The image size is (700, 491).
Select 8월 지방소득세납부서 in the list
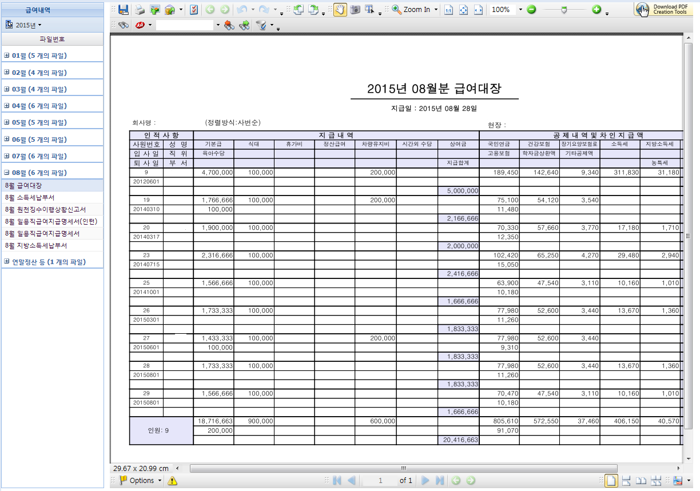(x=35, y=245)
